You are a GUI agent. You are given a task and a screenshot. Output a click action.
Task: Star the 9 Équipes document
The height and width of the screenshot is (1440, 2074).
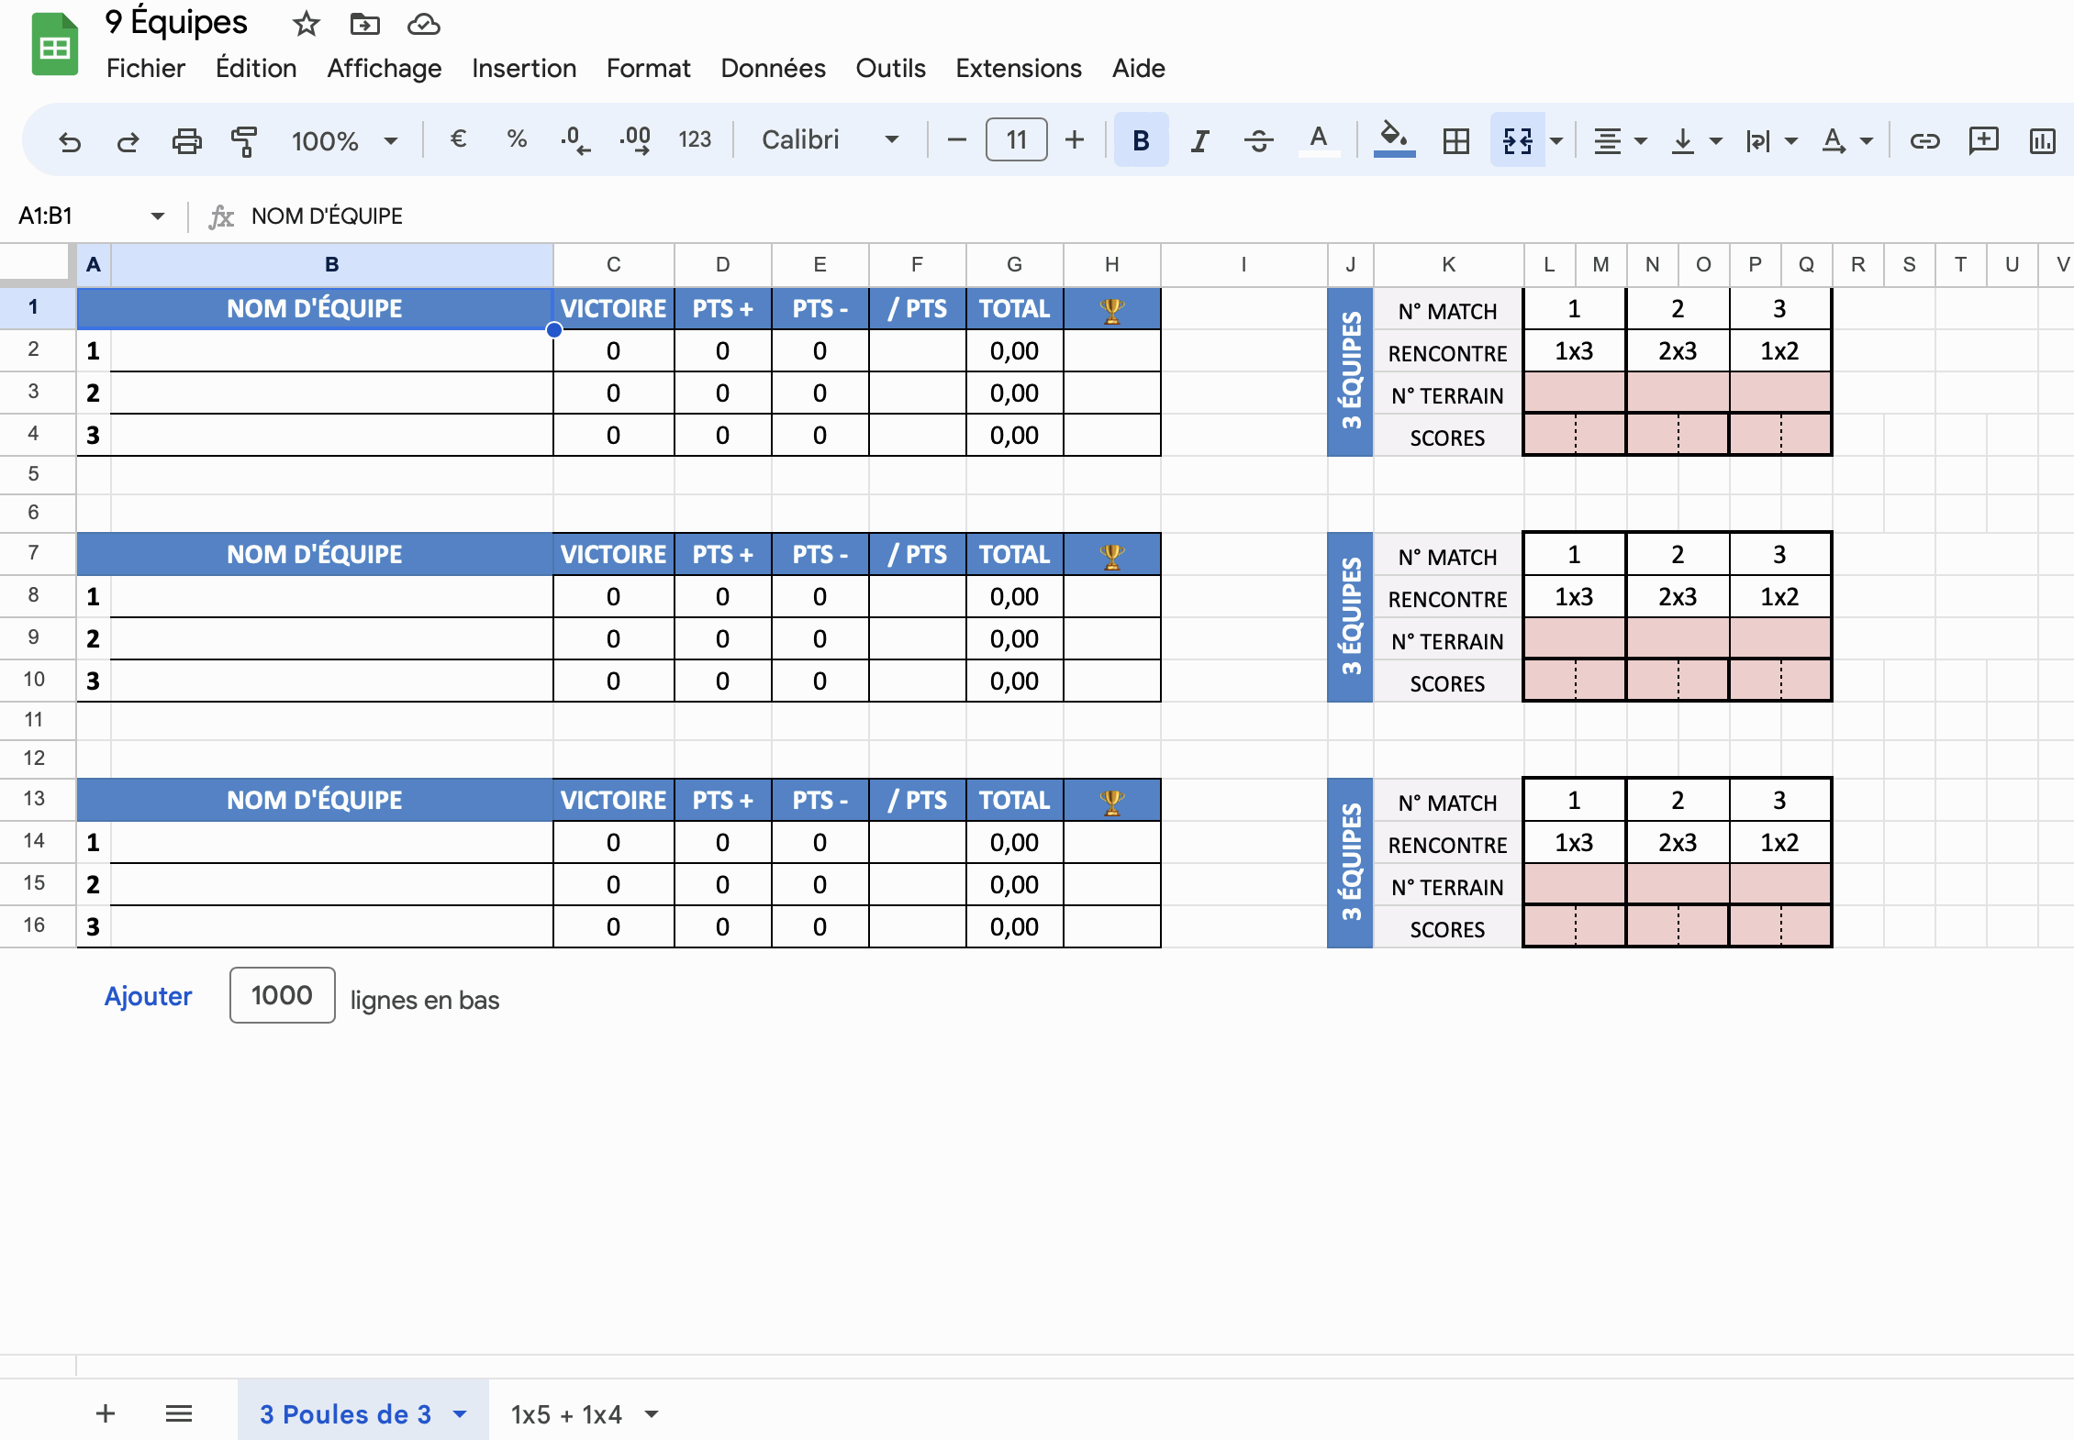[306, 24]
